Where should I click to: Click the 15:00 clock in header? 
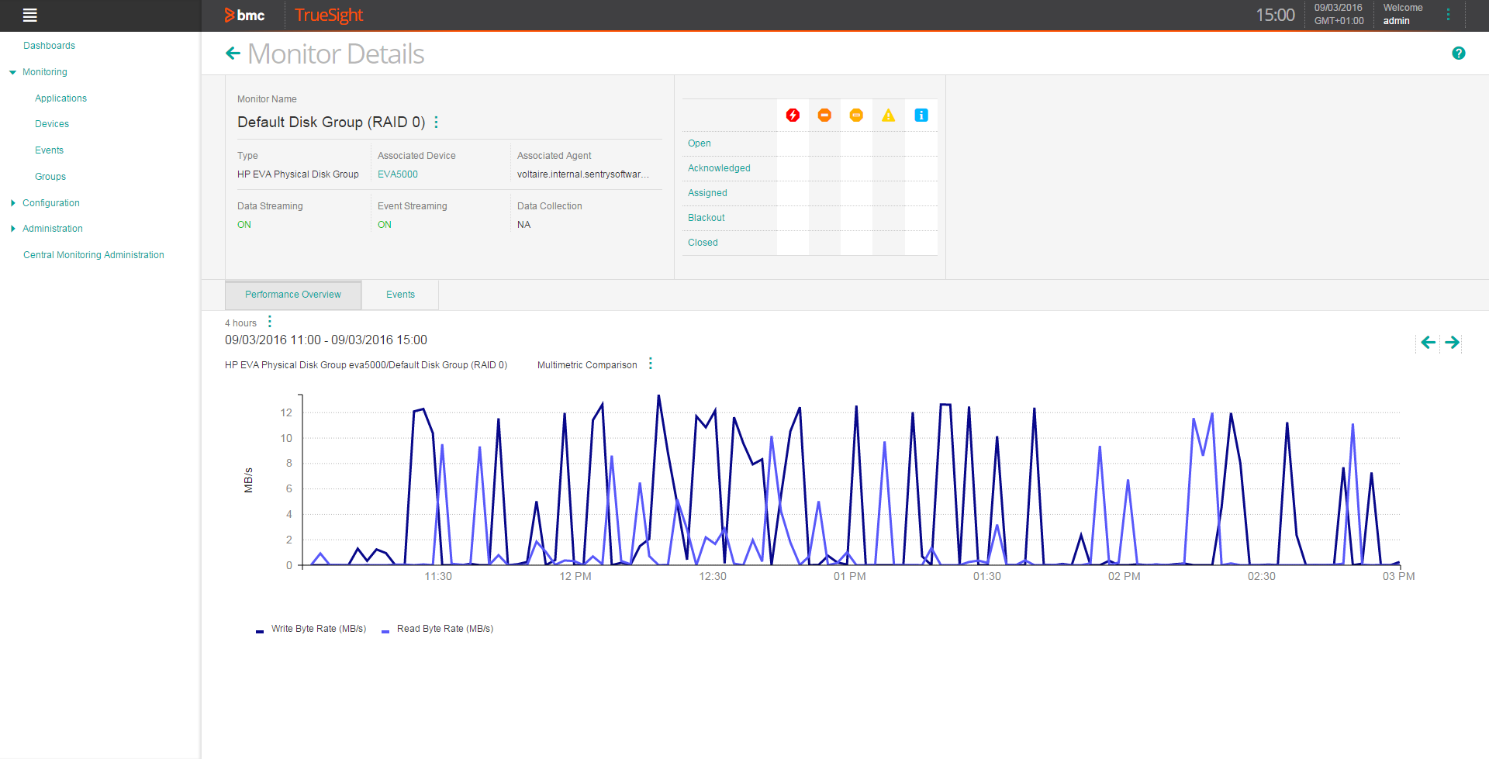tap(1276, 15)
